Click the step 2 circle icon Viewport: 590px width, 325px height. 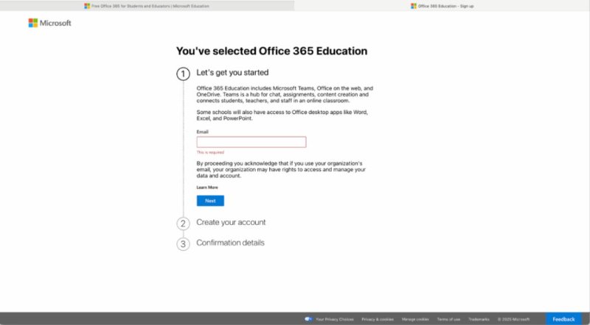pyautogui.click(x=183, y=224)
